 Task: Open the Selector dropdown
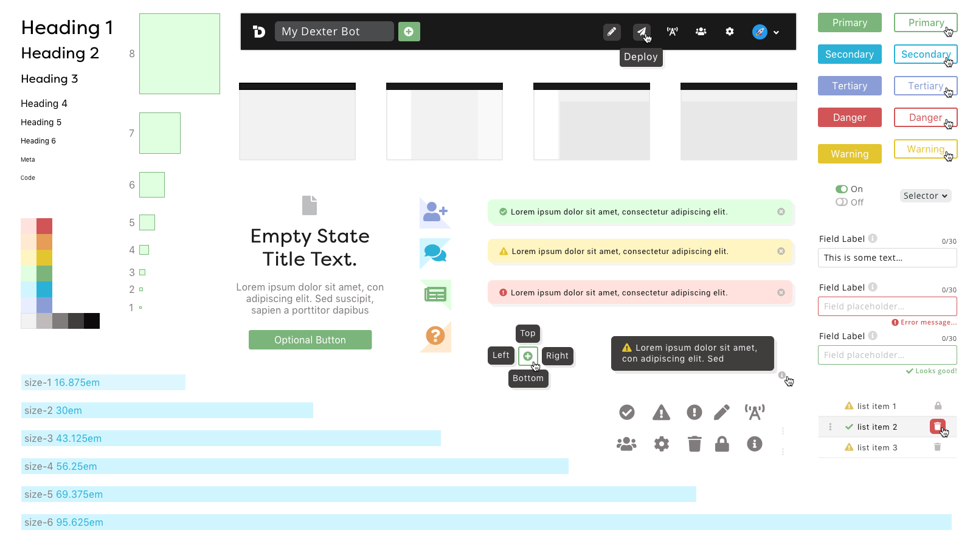coord(926,196)
